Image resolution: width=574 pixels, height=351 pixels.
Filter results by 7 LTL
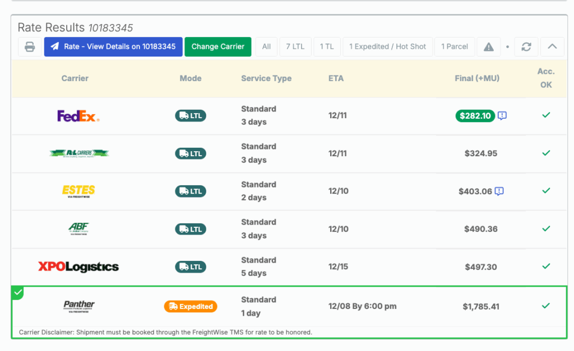point(295,47)
